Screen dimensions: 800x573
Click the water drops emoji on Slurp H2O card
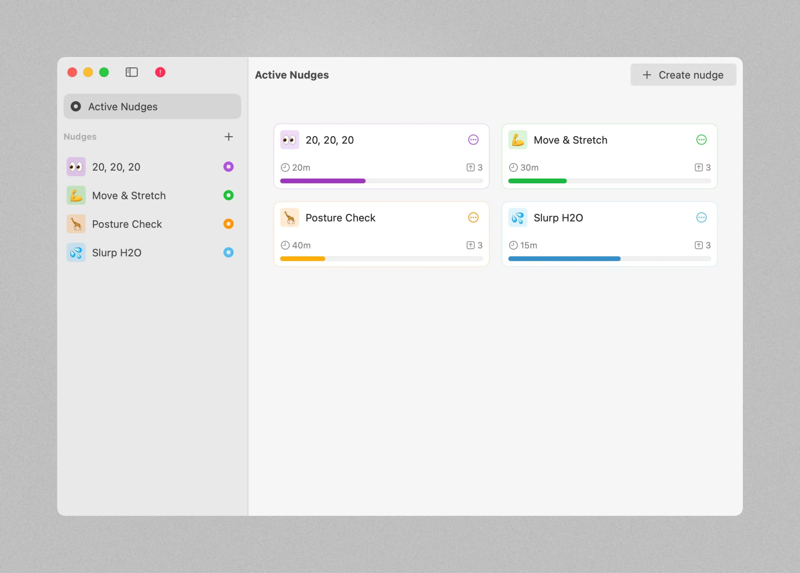(518, 217)
